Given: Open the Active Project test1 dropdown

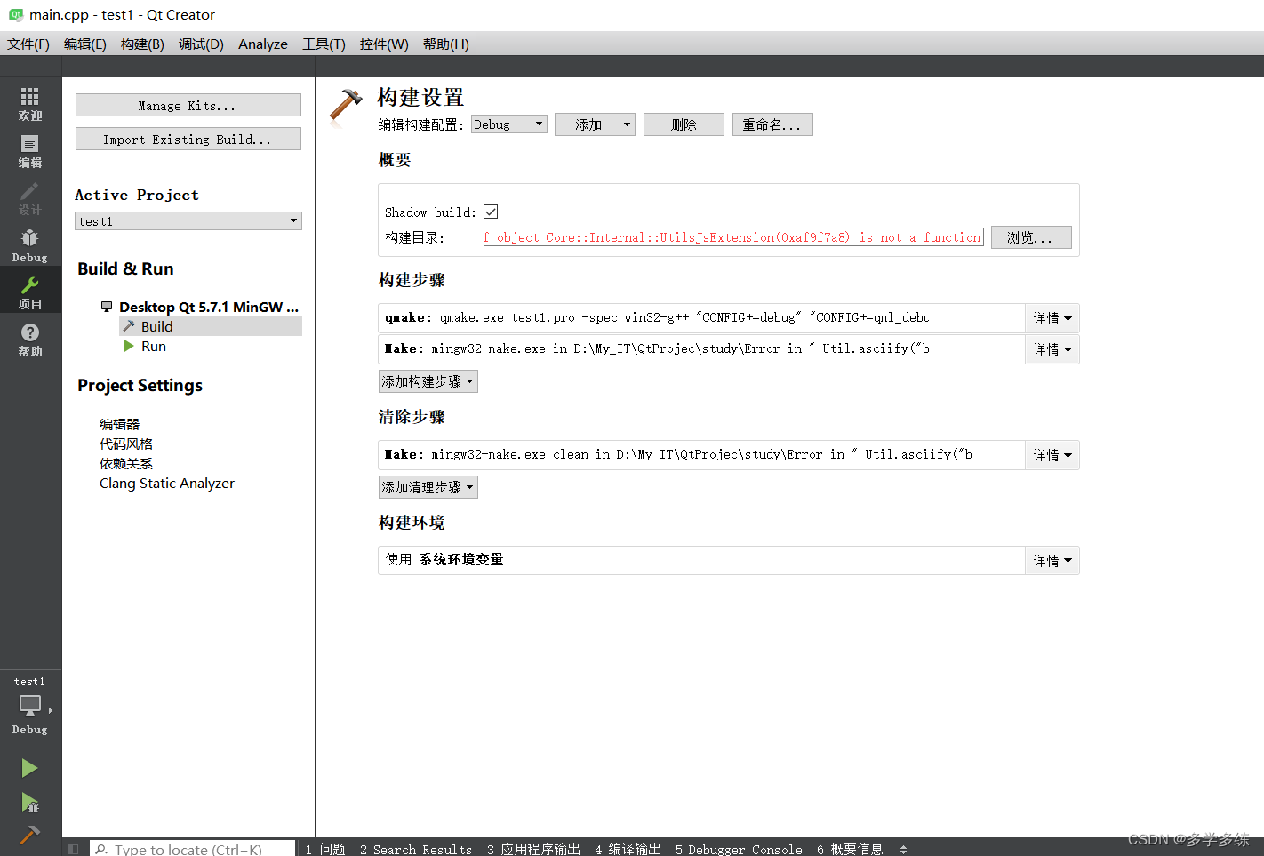Looking at the screenshot, I should point(188,220).
